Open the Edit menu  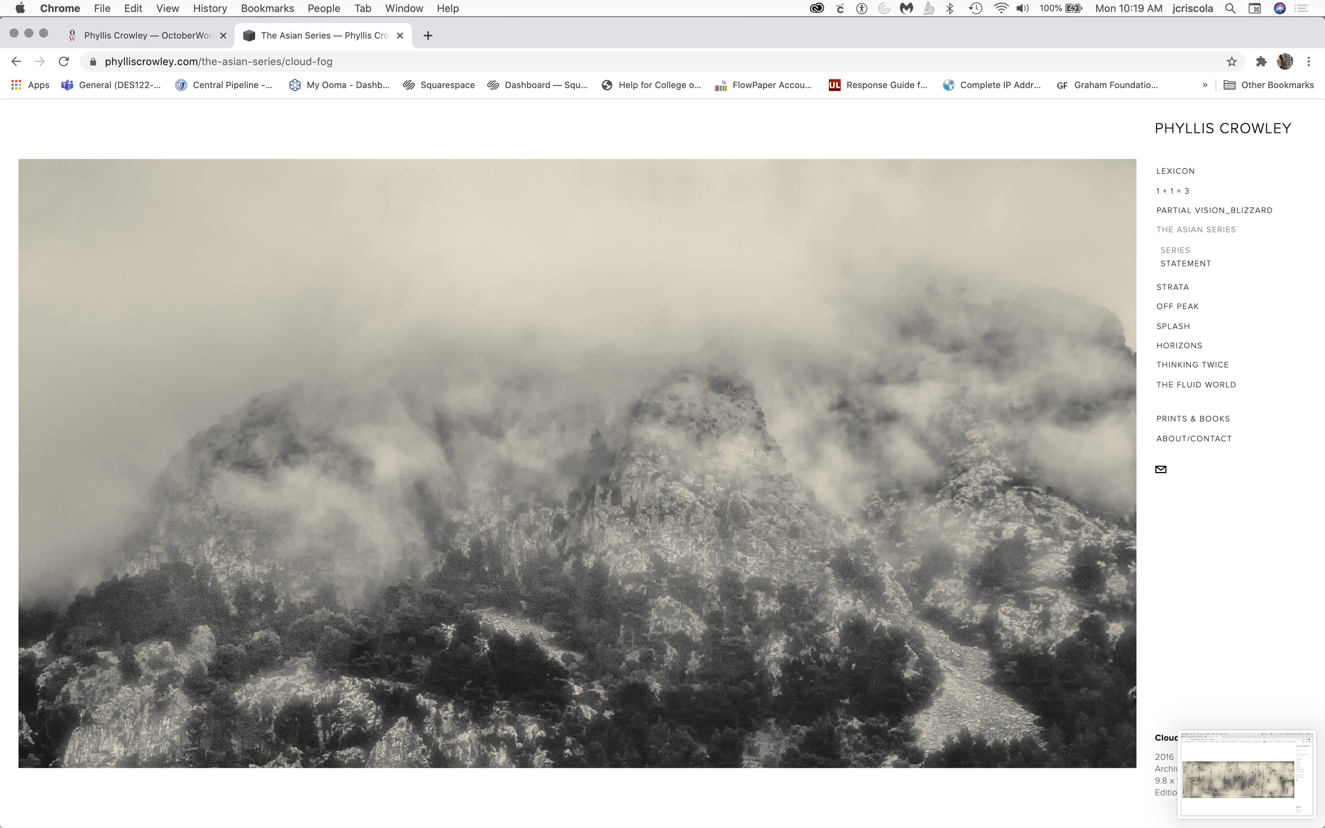coord(132,8)
